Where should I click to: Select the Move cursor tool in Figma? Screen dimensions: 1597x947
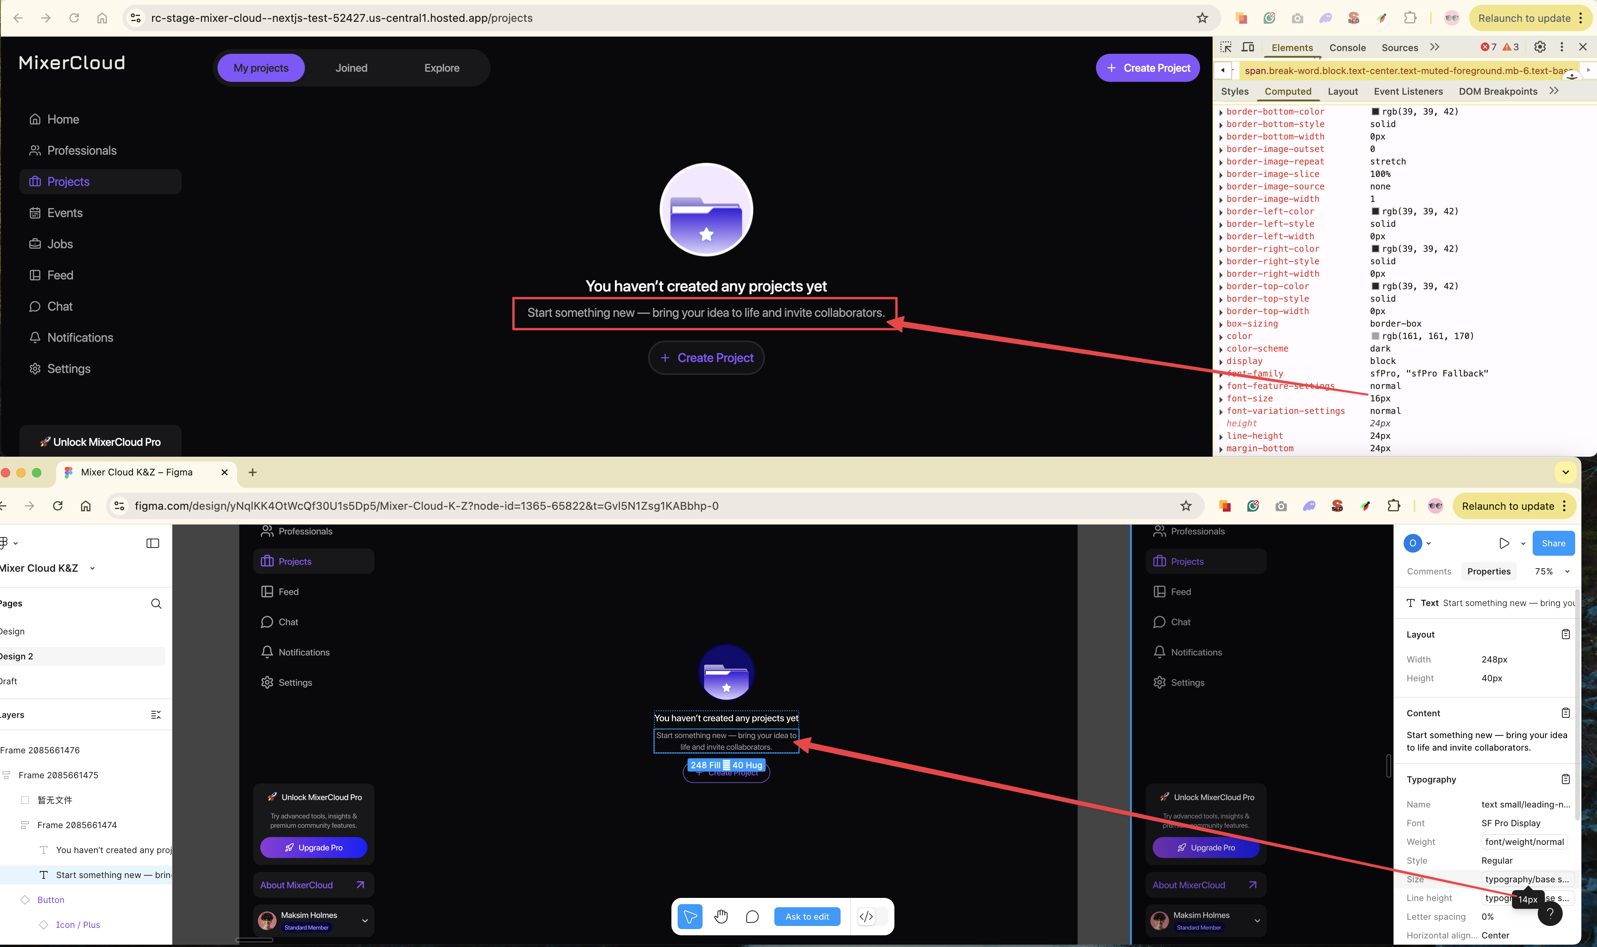coord(690,916)
